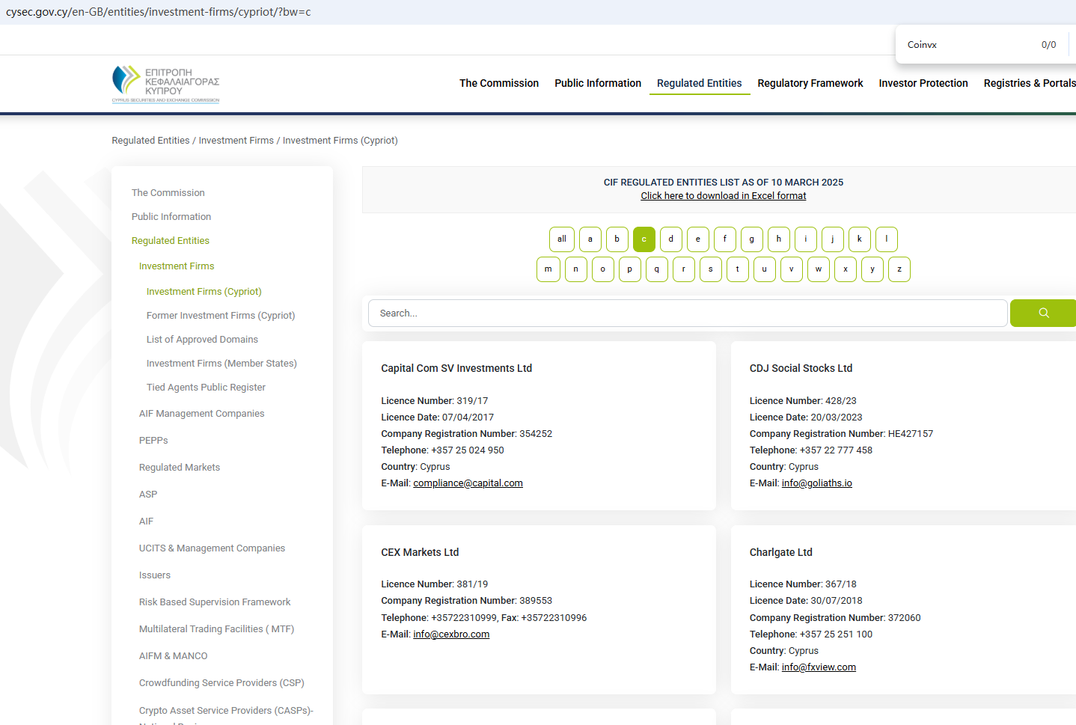Filter entities by letter p
Screen dimensions: 1076x725
[630, 269]
